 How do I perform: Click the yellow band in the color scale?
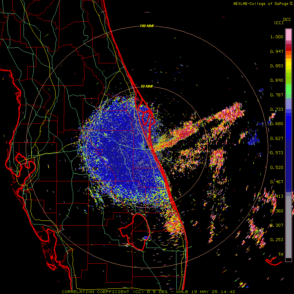click(x=288, y=64)
